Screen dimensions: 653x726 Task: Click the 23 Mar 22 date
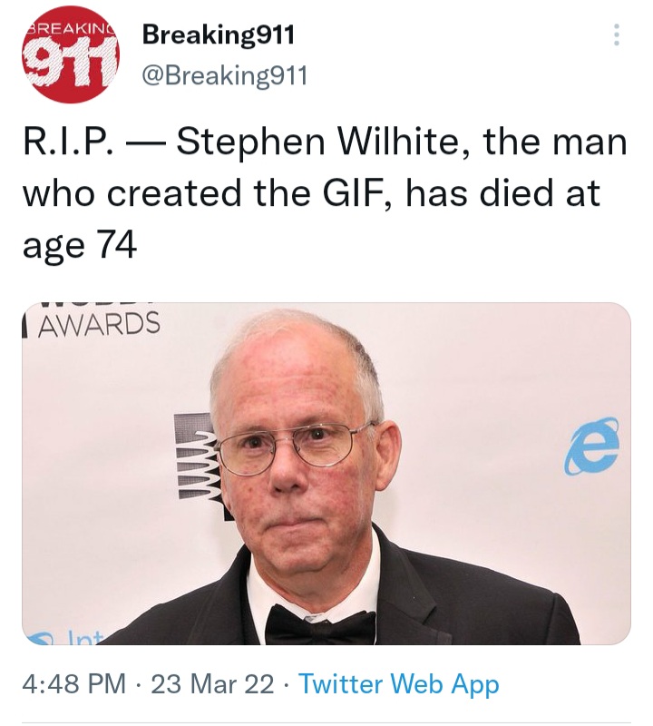click(212, 684)
